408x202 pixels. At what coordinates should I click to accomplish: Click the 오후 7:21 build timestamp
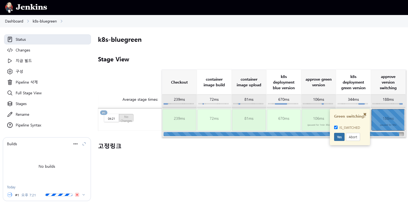click(29, 195)
